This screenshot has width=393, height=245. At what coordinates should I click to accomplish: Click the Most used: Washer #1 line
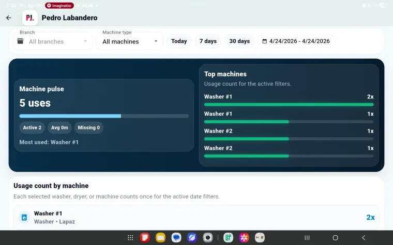tap(49, 142)
